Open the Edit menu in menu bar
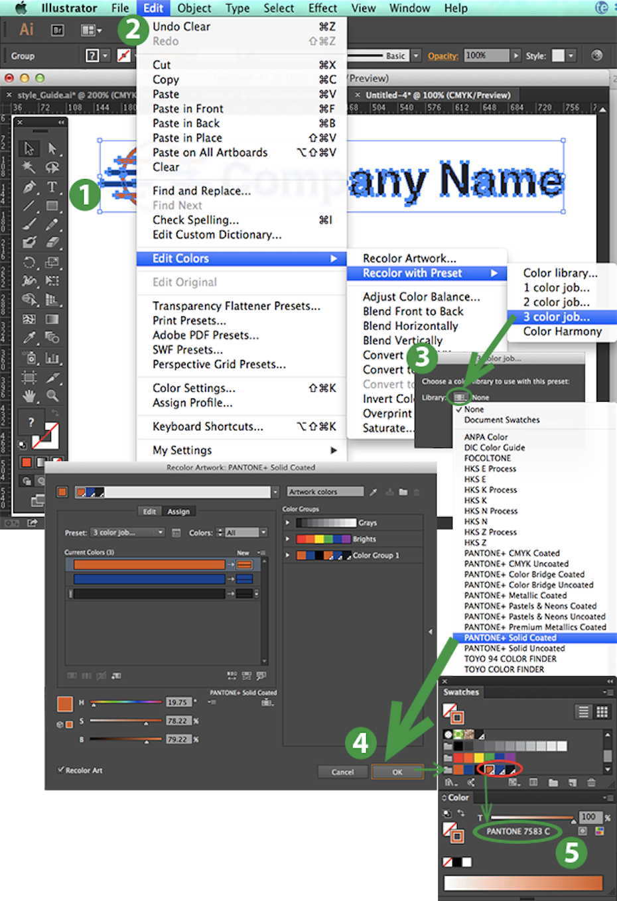 pyautogui.click(x=153, y=8)
